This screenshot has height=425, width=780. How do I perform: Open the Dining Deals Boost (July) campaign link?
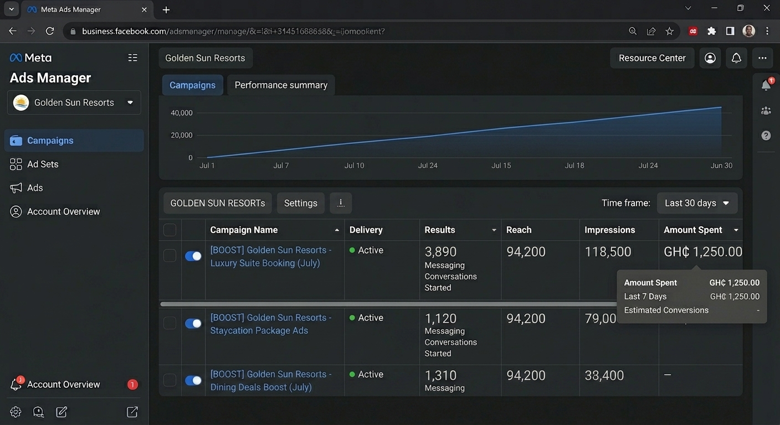(271, 381)
